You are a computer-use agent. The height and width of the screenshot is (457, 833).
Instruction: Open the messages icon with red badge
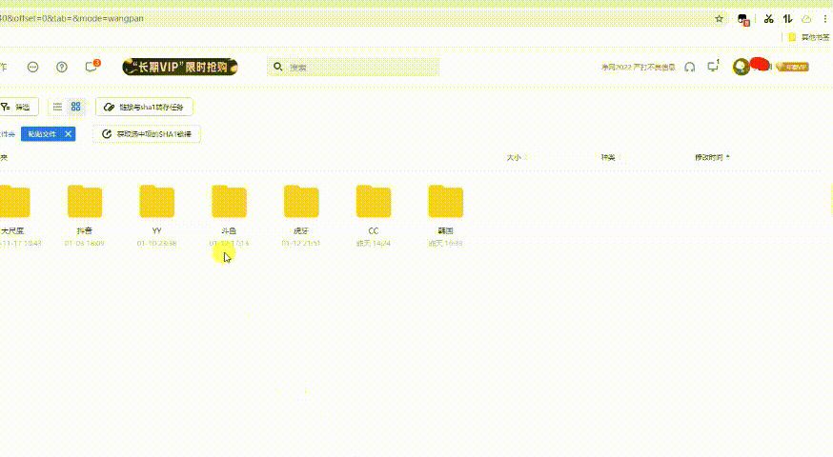pos(91,67)
